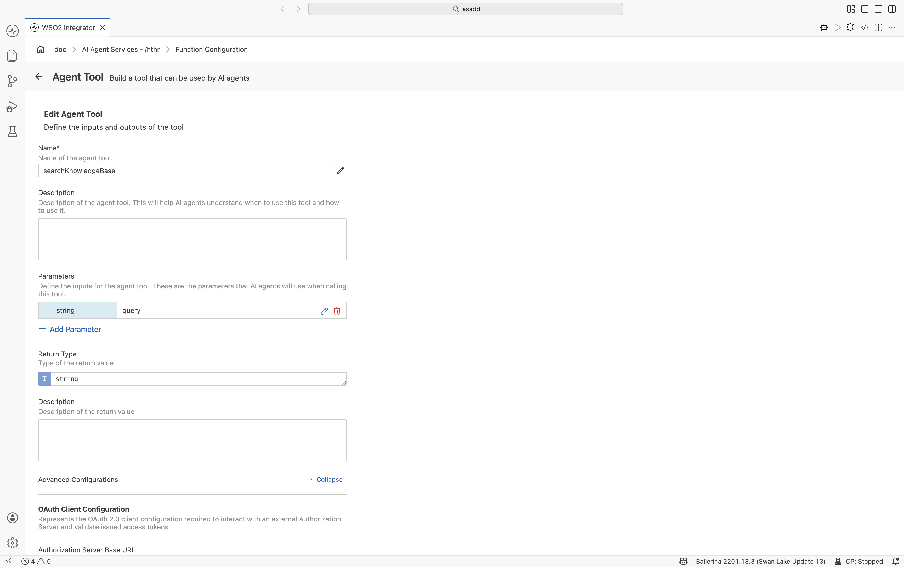This screenshot has height=567, width=904.
Task: Click the asadd command center search box
Action: pyautogui.click(x=465, y=9)
